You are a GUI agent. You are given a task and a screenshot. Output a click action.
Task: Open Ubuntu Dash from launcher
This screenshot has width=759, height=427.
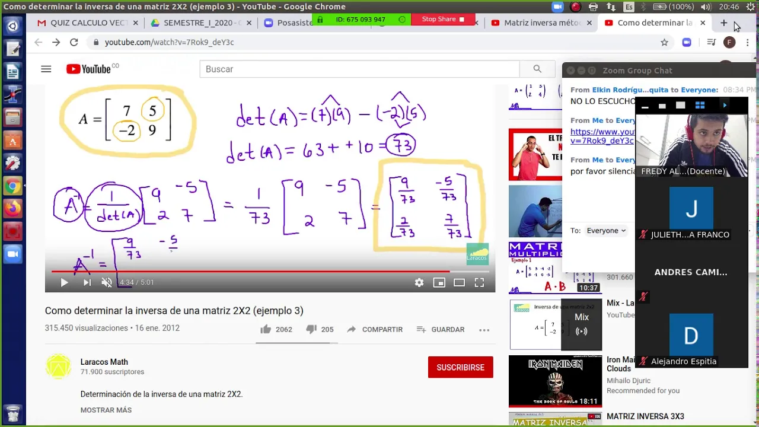pos(12,26)
